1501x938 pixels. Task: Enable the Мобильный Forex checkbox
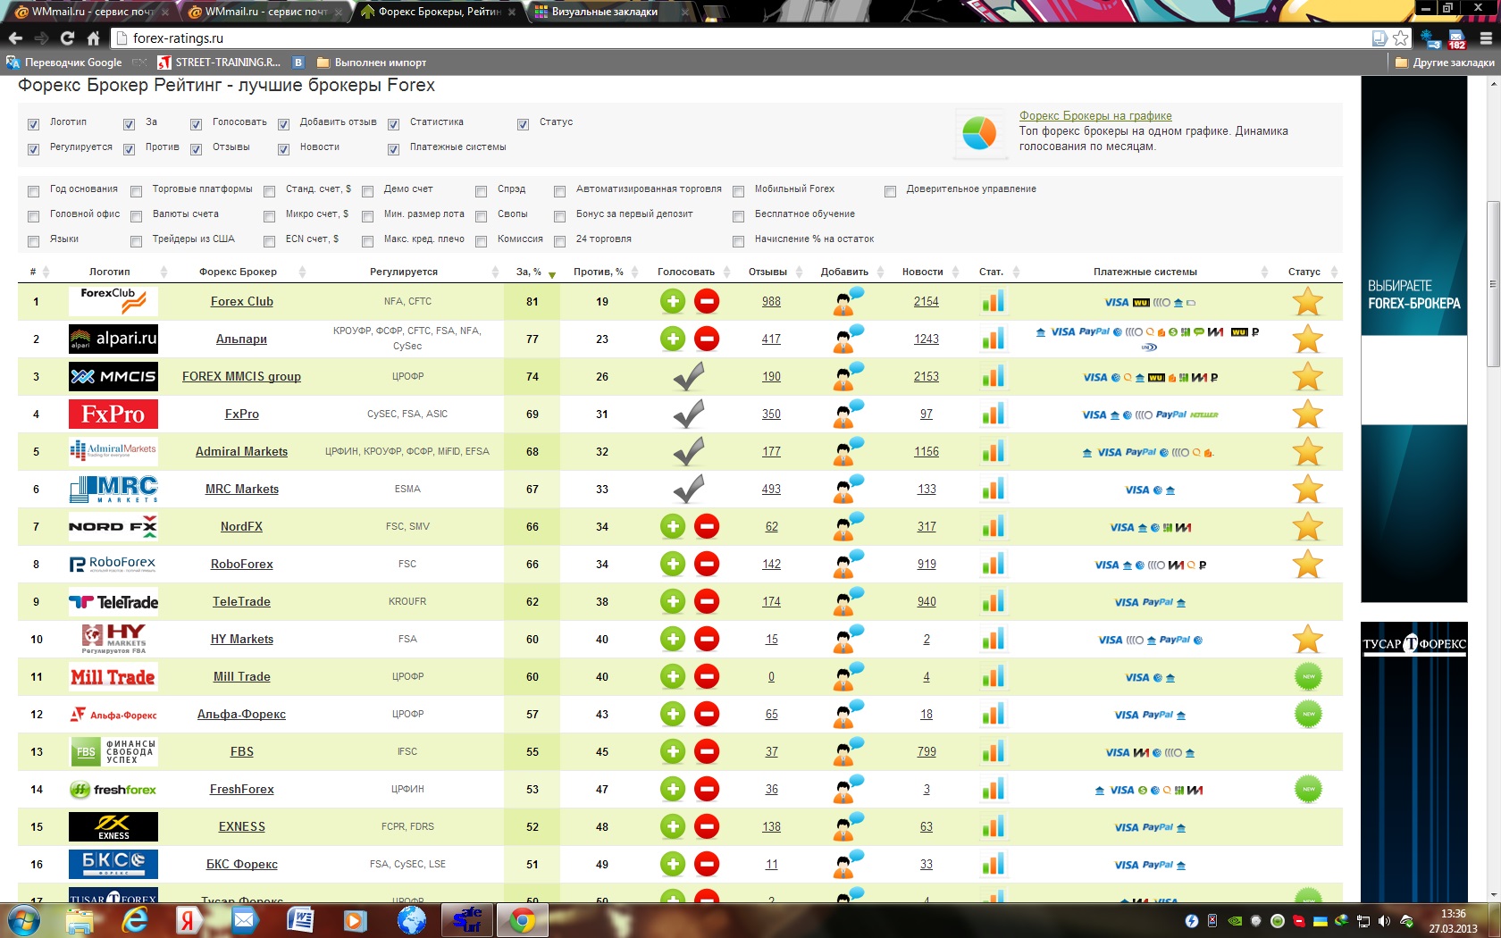[738, 191]
